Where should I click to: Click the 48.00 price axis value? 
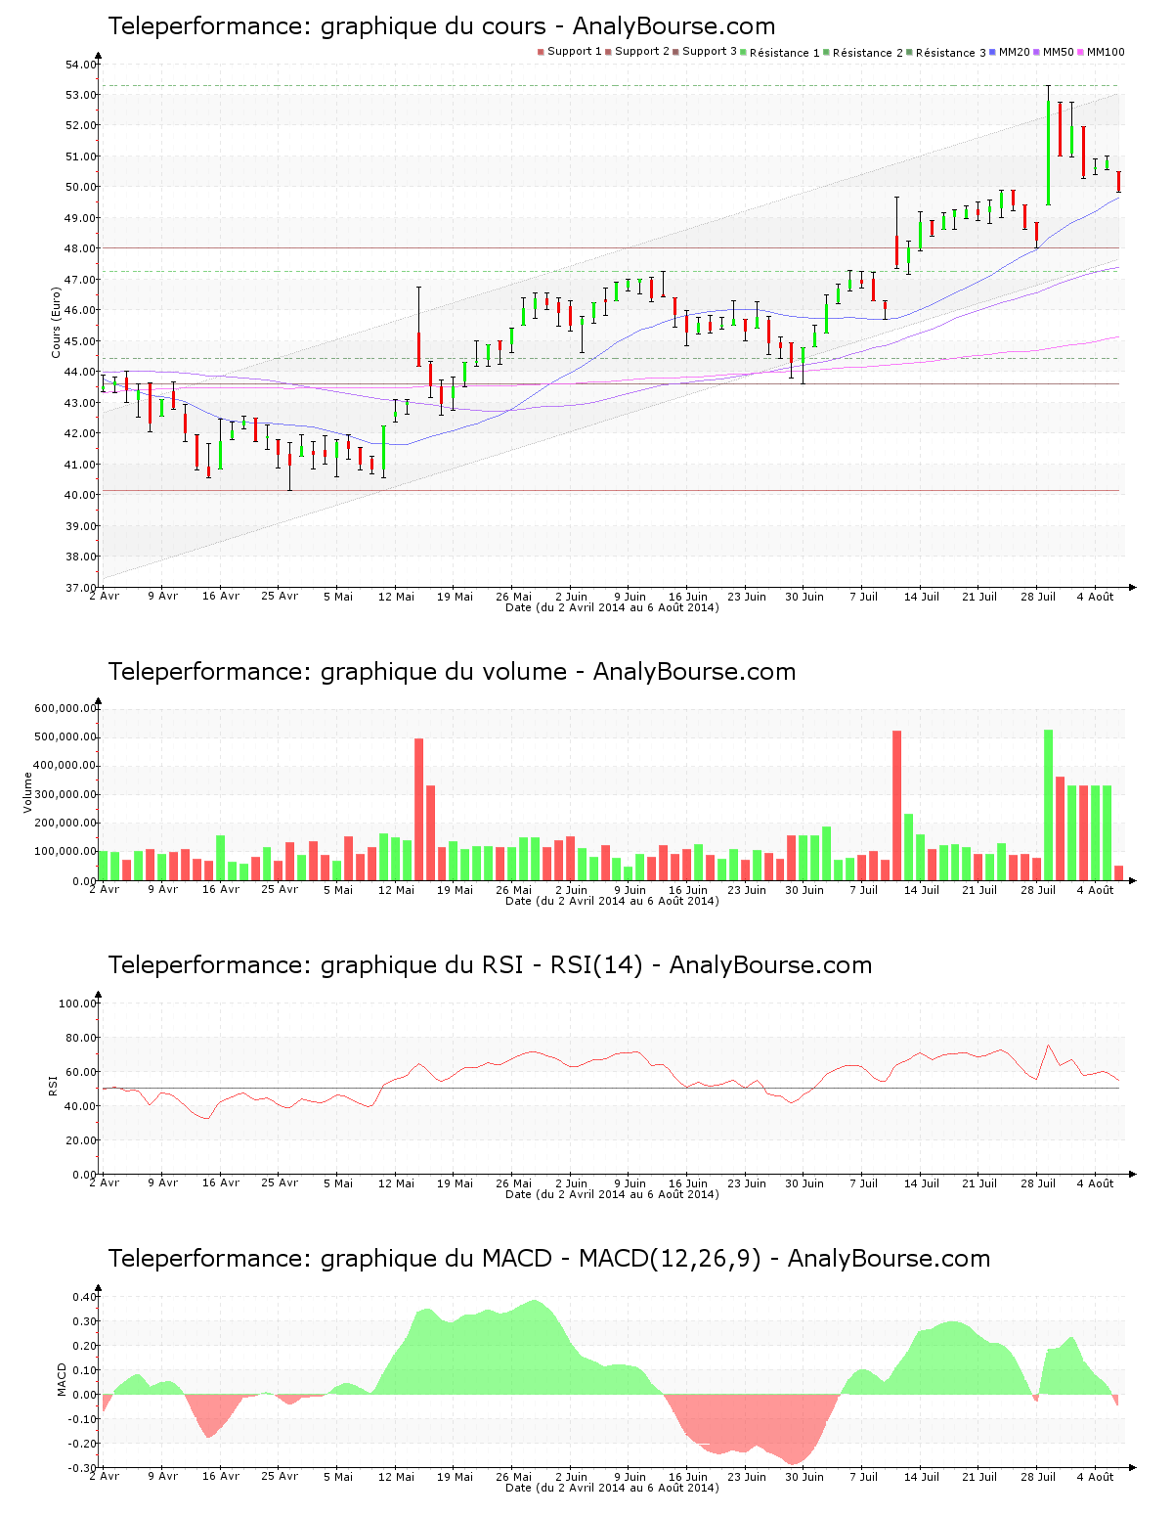[x=81, y=248]
